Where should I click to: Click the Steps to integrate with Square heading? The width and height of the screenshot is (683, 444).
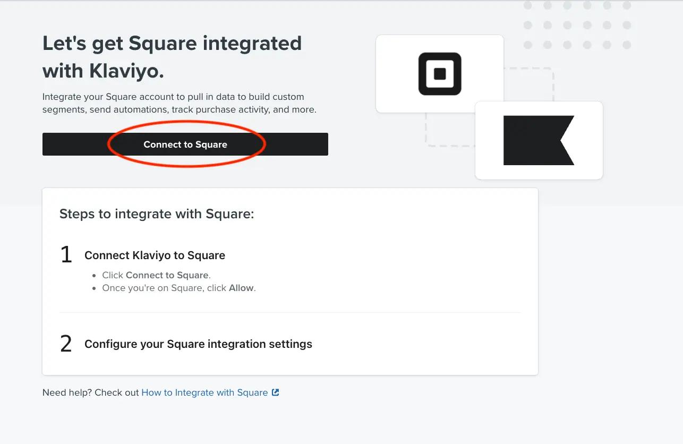(156, 214)
